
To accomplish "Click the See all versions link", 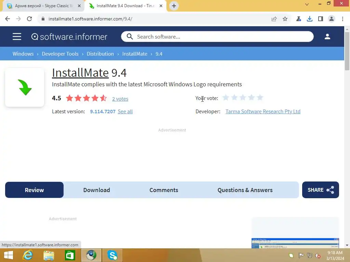I will click(x=125, y=112).
